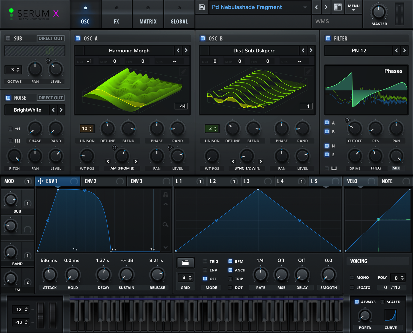Screen dimensions: 413x333
Task: Click the magnifier icon beside the envelope display
Action: pos(165,225)
